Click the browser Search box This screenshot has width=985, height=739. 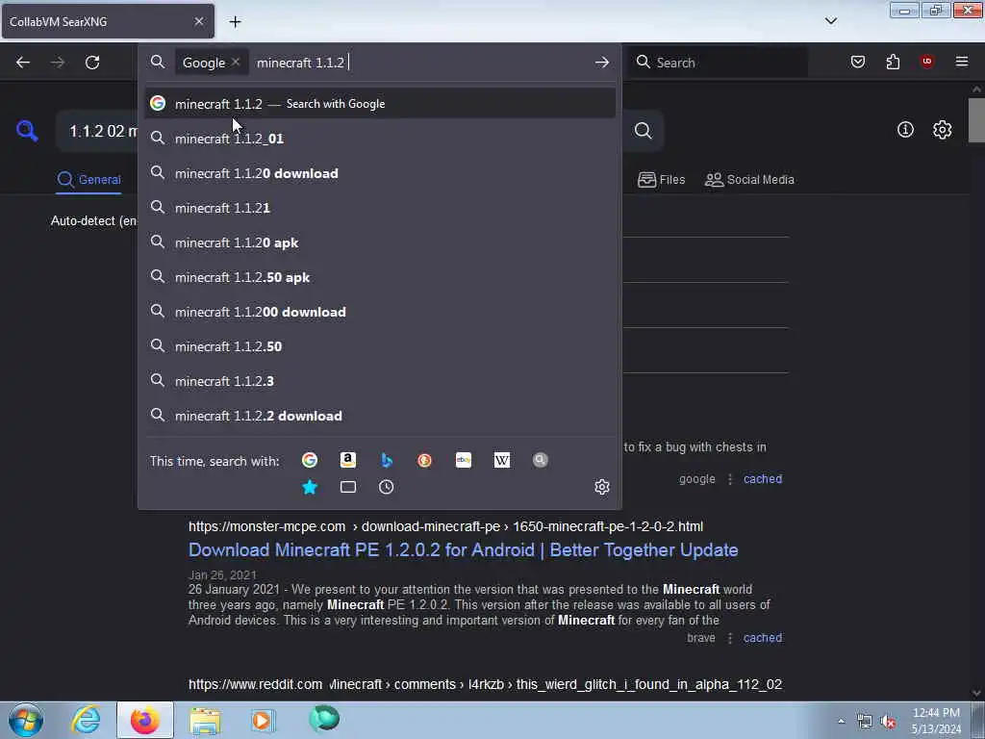point(718,63)
